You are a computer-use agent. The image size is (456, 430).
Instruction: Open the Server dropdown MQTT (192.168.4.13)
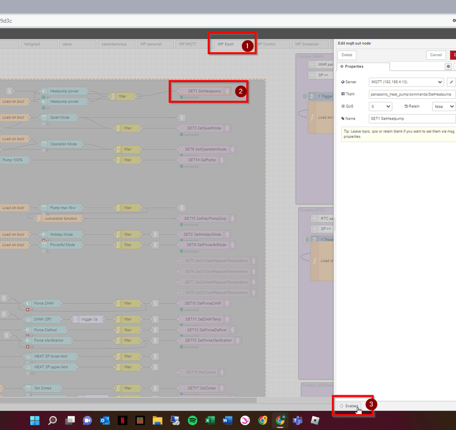tap(406, 82)
